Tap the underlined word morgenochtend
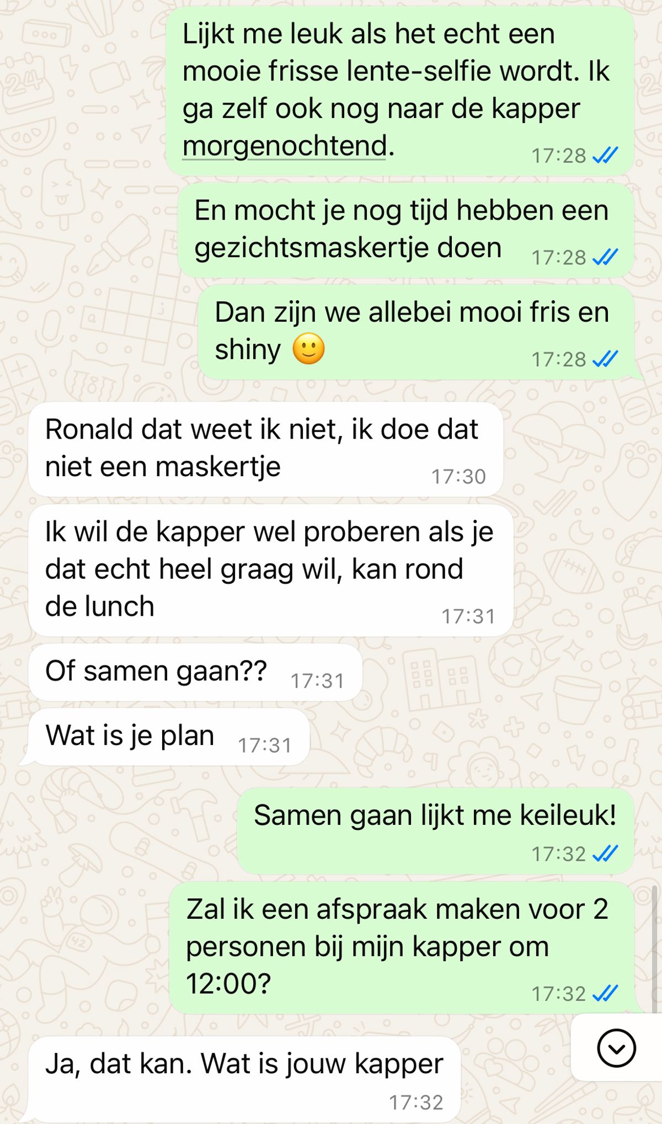 tap(284, 146)
